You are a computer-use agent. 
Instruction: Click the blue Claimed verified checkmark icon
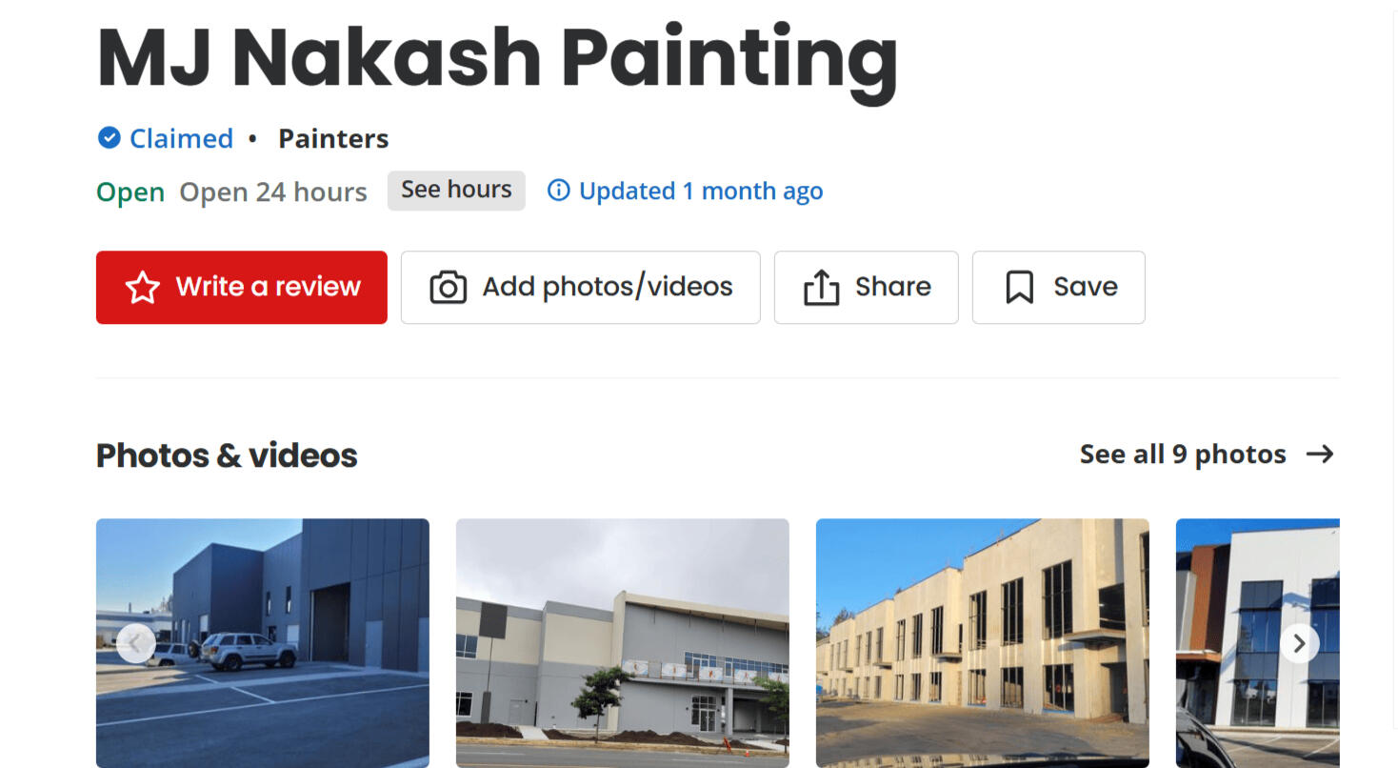tap(109, 138)
